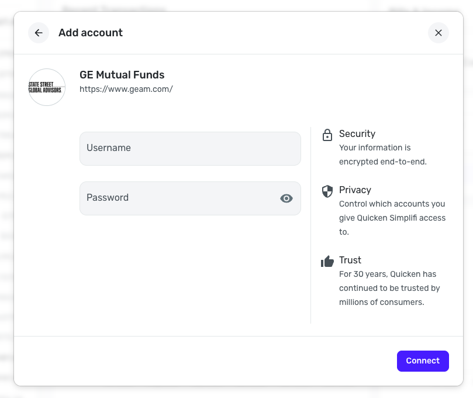Click the Trust heading text

(x=350, y=260)
